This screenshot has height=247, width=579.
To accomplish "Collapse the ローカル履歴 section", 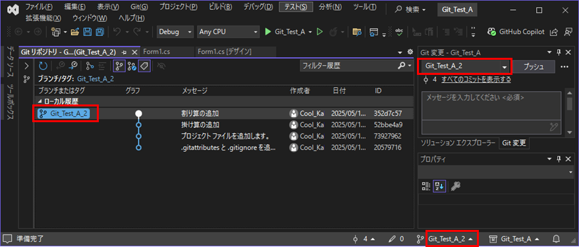I will point(40,101).
